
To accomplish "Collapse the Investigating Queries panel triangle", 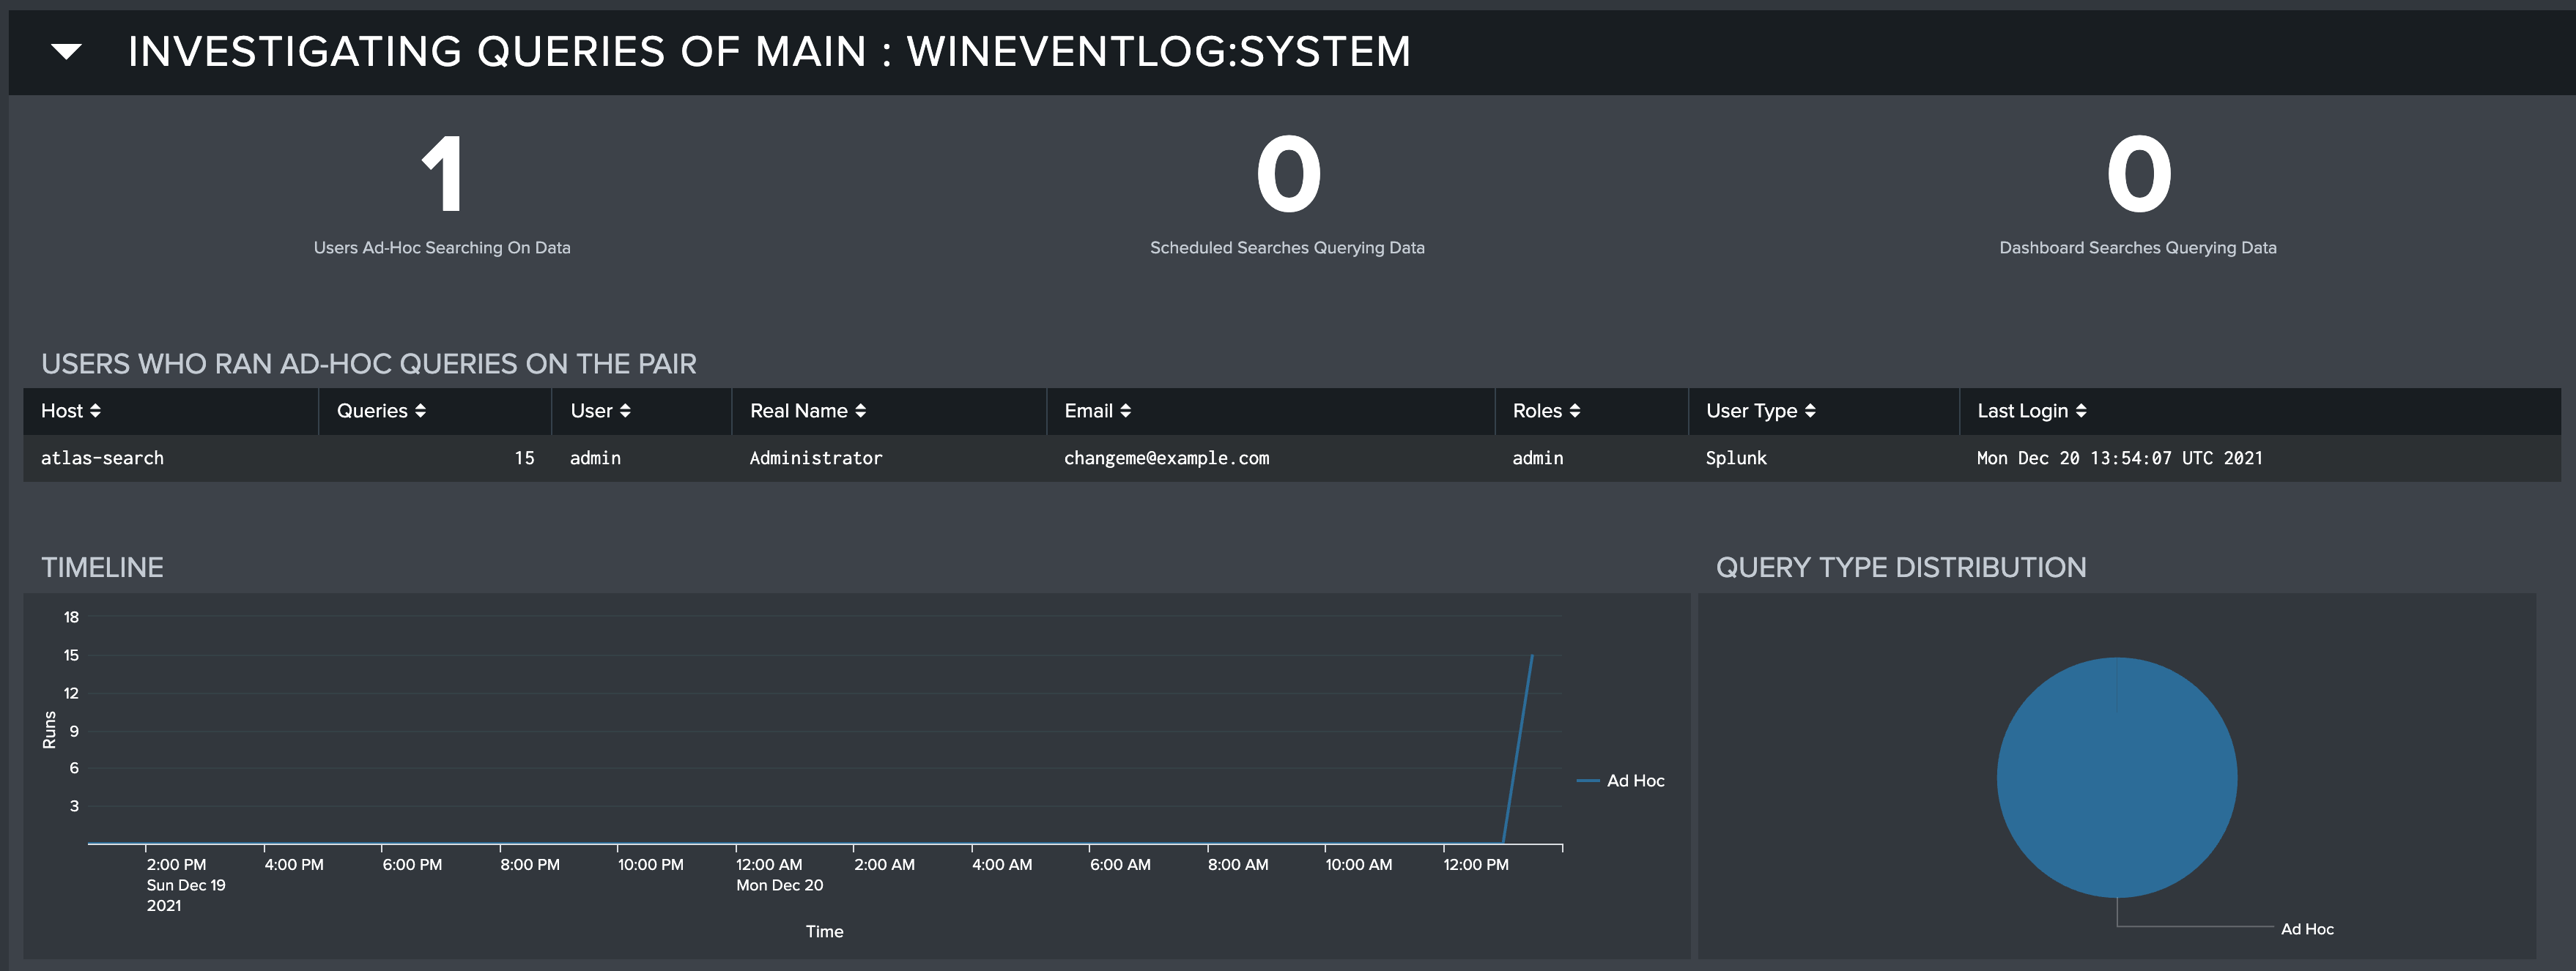I will (x=66, y=51).
